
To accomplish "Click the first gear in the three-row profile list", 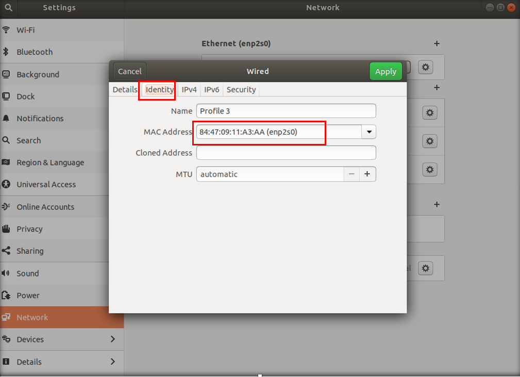I will pyautogui.click(x=430, y=113).
